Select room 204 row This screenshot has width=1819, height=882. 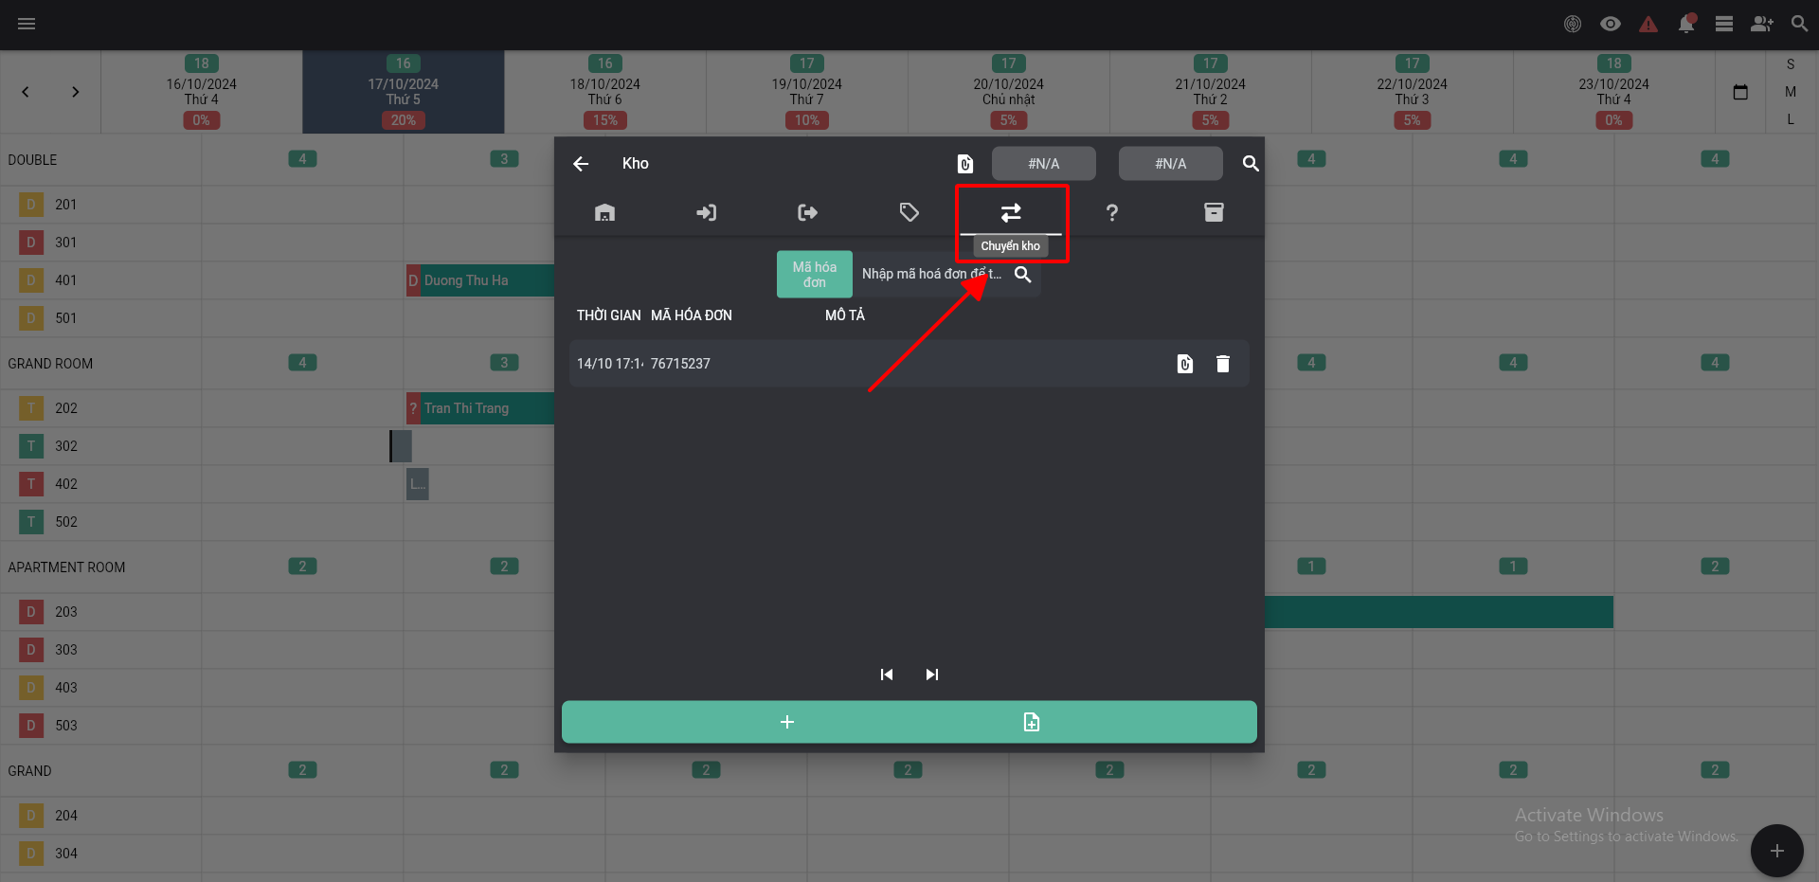pyautogui.click(x=100, y=816)
